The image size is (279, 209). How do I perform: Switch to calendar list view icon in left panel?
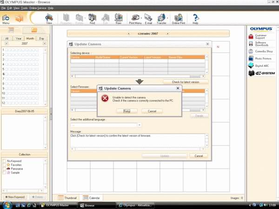tap(11, 30)
